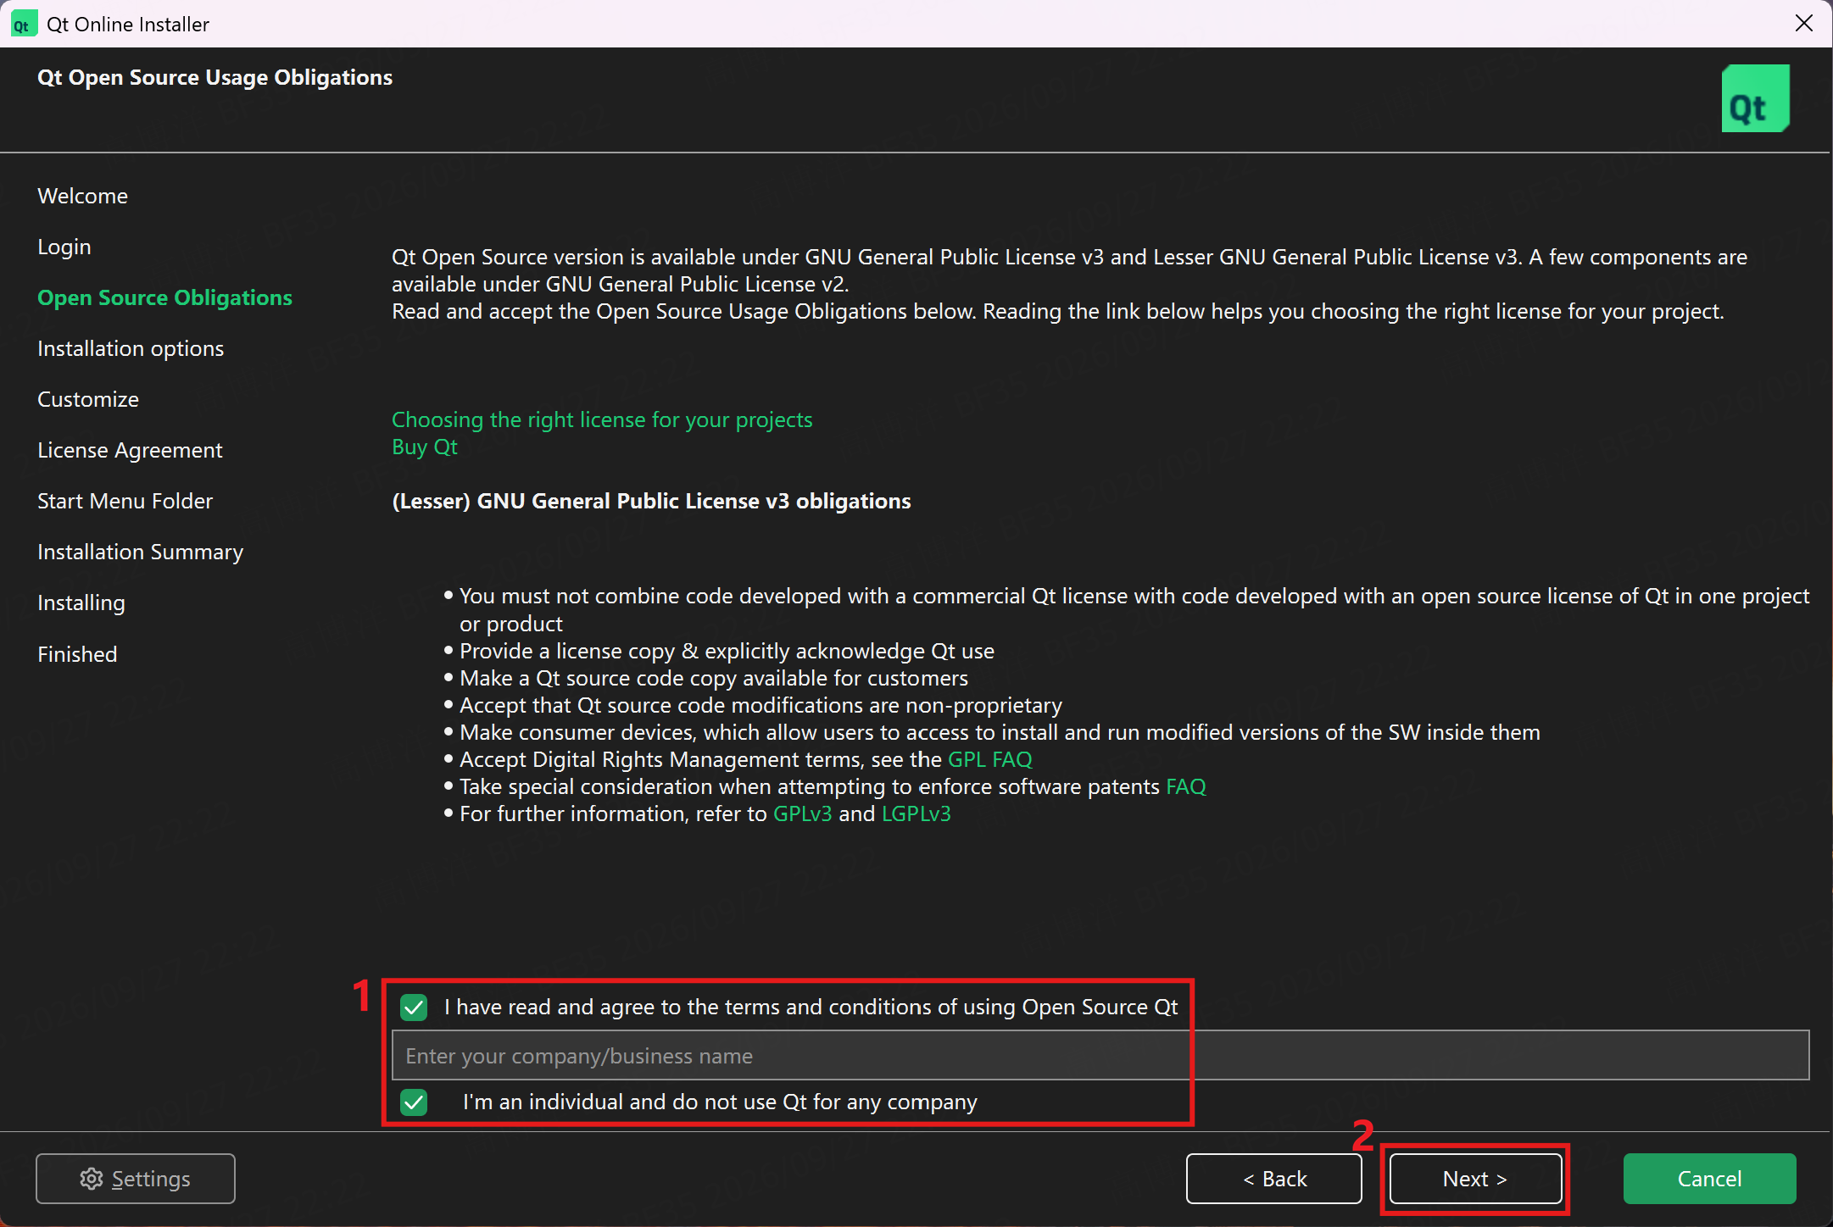Click the 'I'm an individual' label text
The width and height of the screenshot is (1833, 1227).
[720, 1102]
